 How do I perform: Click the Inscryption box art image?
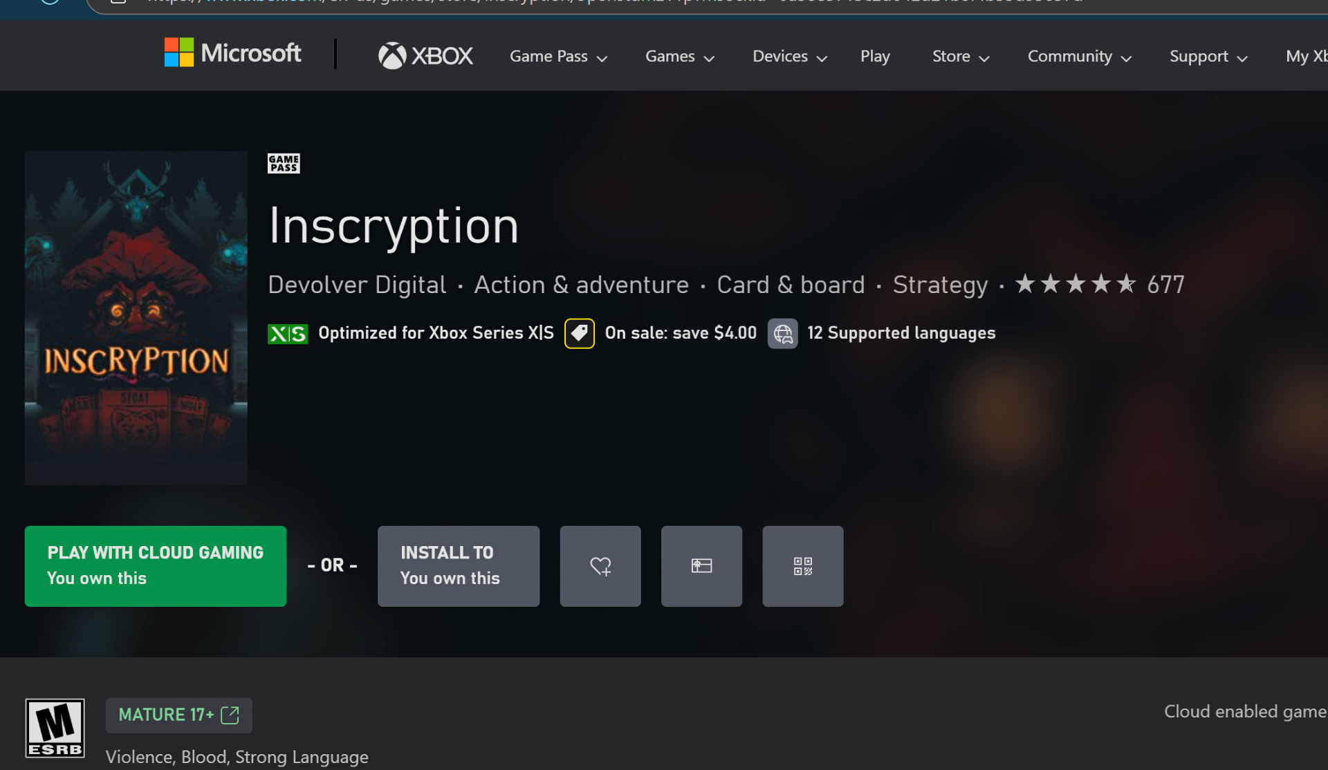(x=136, y=318)
